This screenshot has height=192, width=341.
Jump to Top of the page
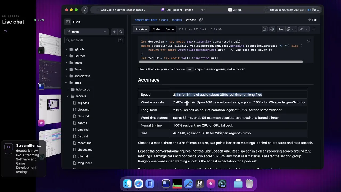tap(312, 20)
